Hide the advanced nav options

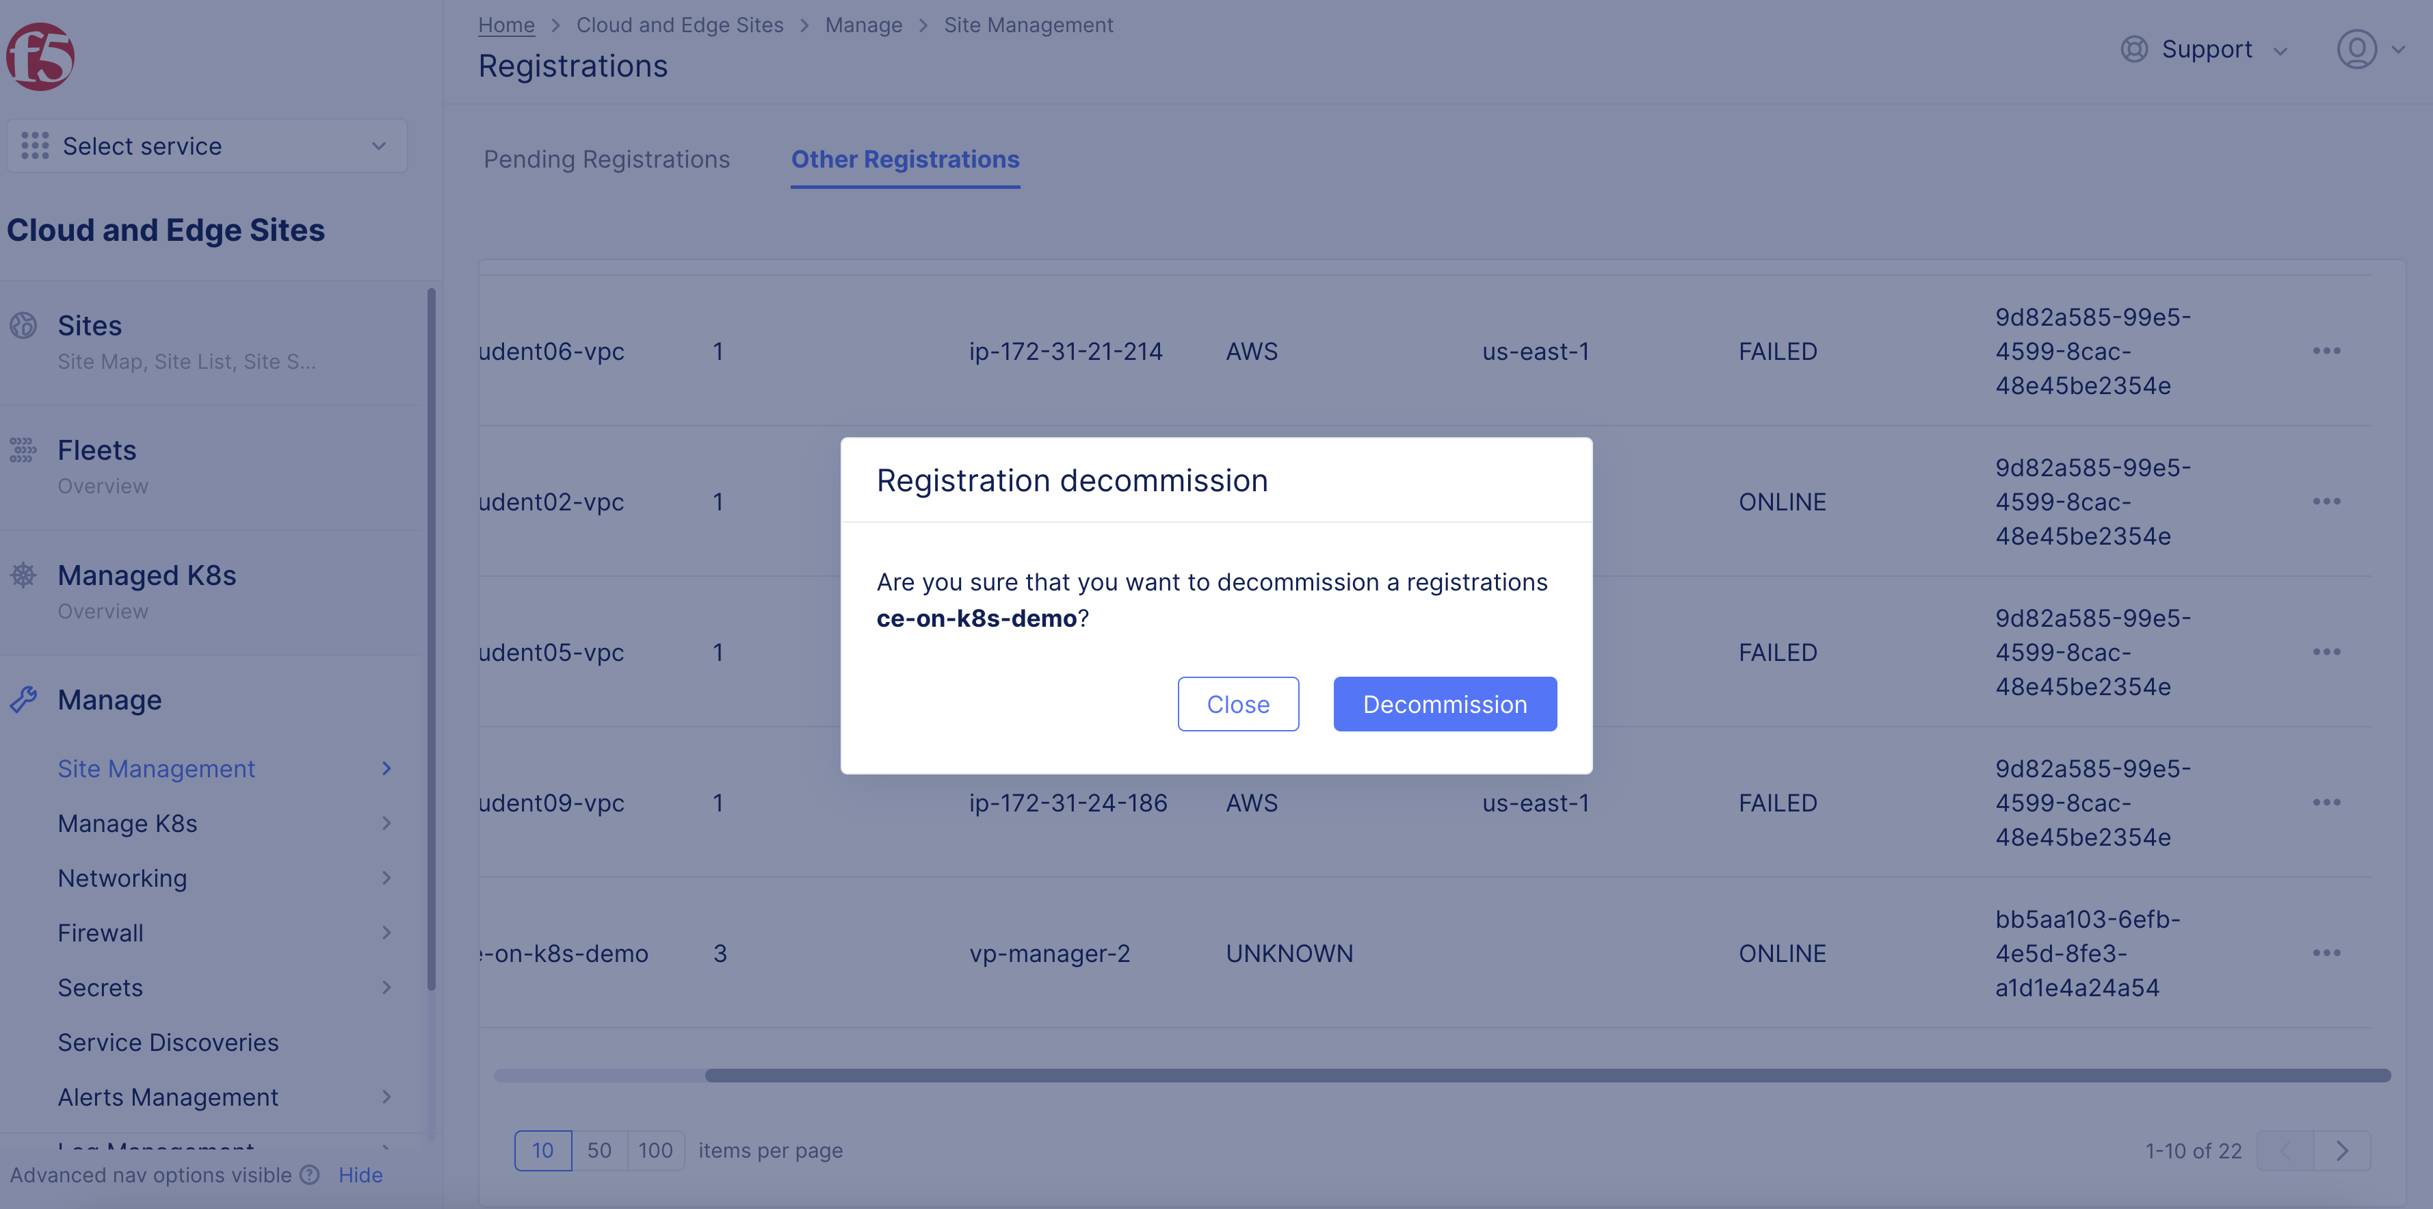(360, 1175)
